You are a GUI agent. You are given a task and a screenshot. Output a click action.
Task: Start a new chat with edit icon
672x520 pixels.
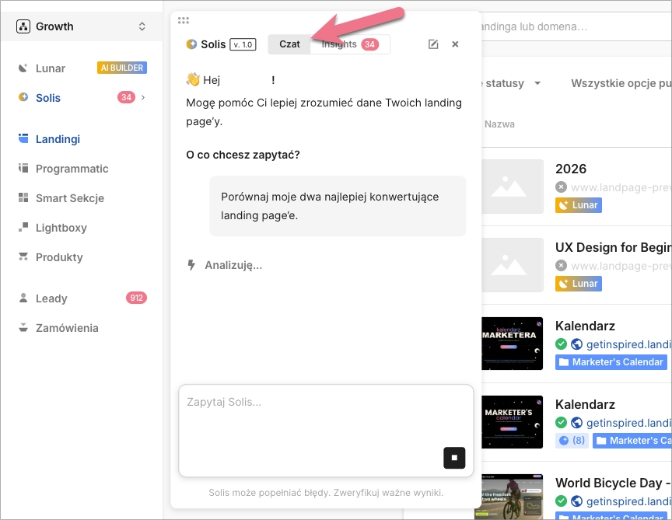point(433,44)
